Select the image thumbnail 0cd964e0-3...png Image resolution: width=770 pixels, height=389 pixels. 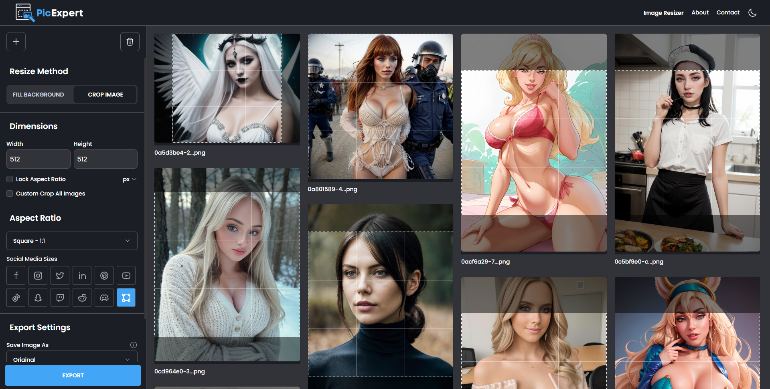[227, 264]
